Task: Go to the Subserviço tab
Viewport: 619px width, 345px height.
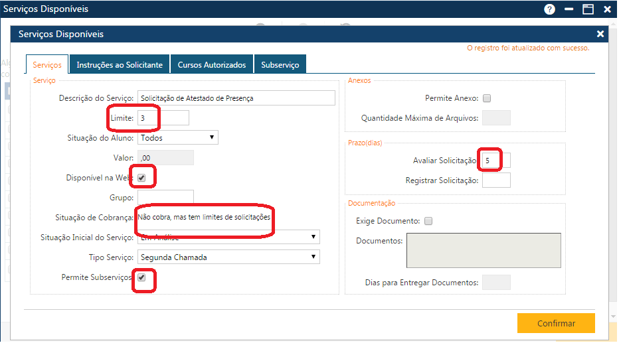Action: 280,65
